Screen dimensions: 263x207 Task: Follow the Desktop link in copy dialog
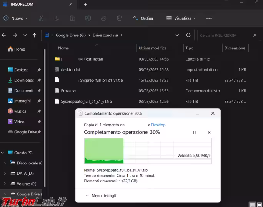click(x=158, y=125)
